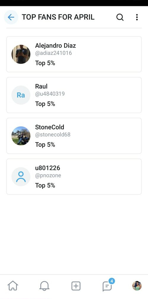Tap the new post plus icon
Image resolution: width=148 pixels, height=299 pixels.
tap(76, 286)
